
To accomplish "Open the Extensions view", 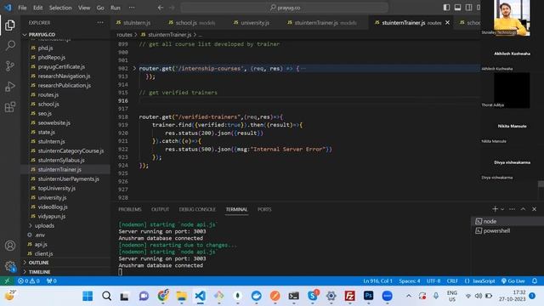I will [x=10, y=107].
